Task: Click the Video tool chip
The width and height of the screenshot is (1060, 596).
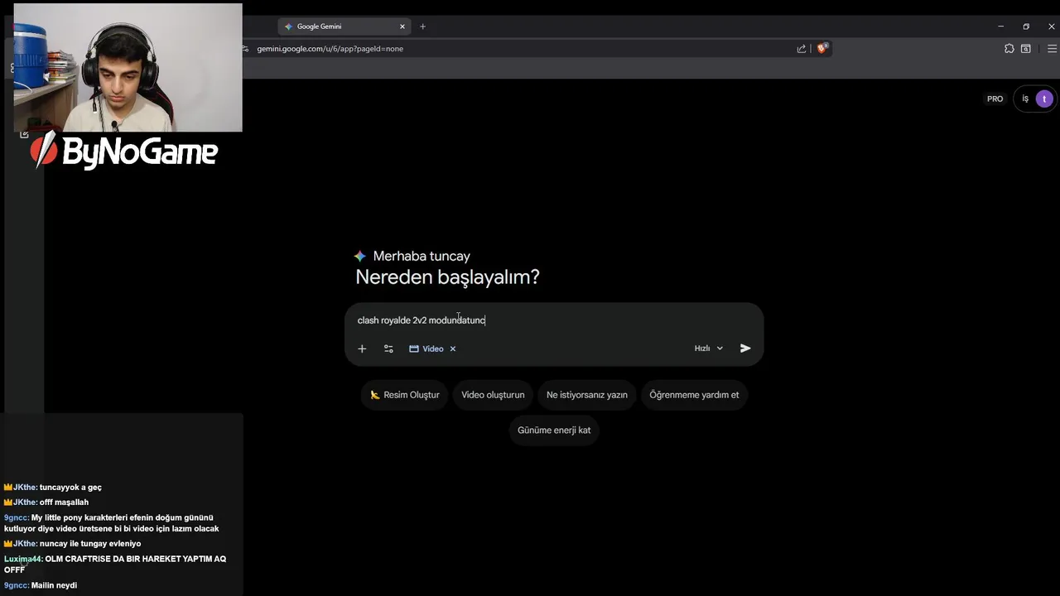Action: tap(427, 348)
